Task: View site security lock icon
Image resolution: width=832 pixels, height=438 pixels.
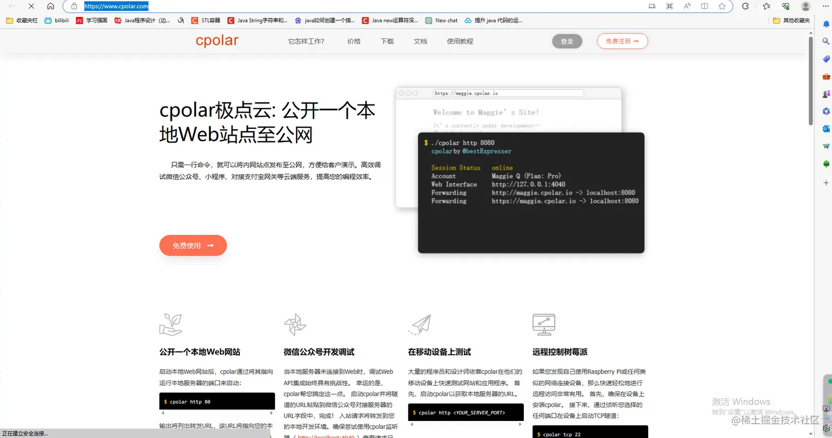Action: [x=74, y=6]
